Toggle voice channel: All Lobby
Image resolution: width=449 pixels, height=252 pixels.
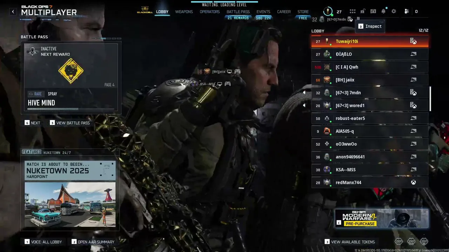click(x=43, y=242)
